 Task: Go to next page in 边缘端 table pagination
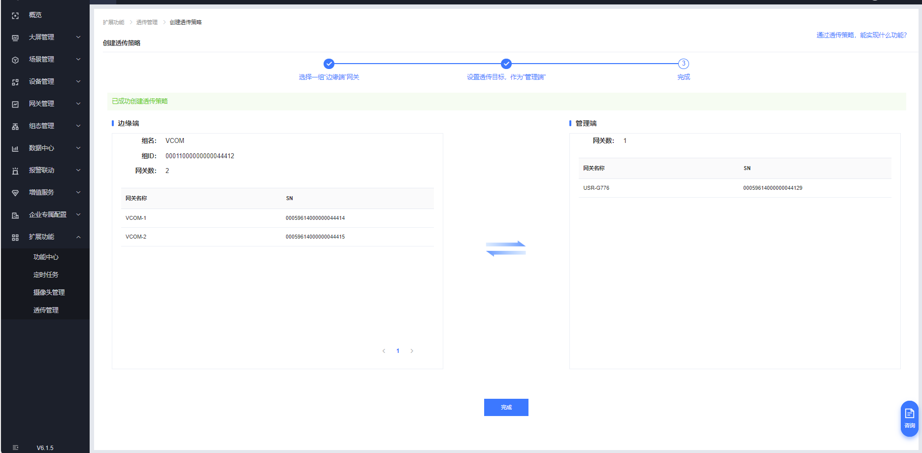point(412,351)
